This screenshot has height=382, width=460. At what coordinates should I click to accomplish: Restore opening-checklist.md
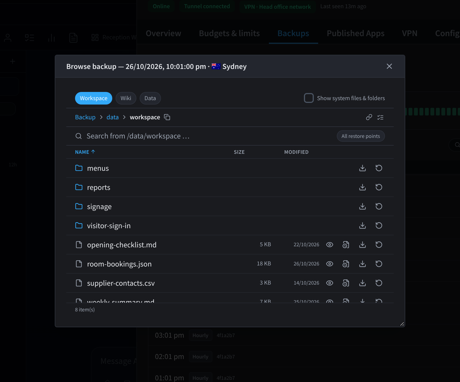(x=379, y=245)
